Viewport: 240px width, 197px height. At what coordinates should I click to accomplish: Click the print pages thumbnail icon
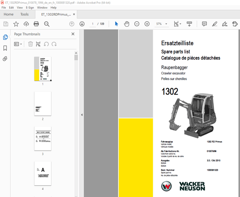[x=38, y=44]
